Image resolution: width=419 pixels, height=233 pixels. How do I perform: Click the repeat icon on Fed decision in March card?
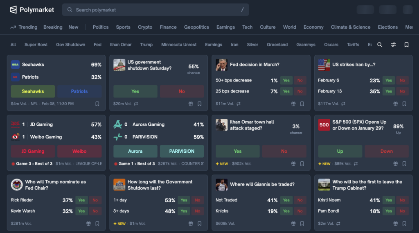coord(239,104)
